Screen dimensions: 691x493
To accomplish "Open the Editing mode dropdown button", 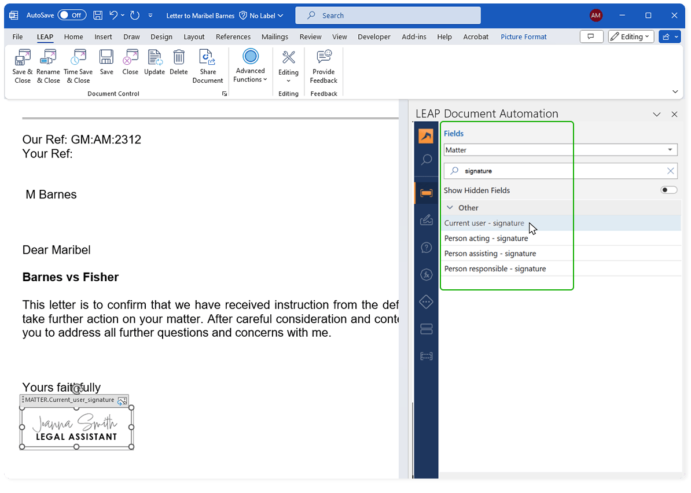I will click(x=631, y=36).
